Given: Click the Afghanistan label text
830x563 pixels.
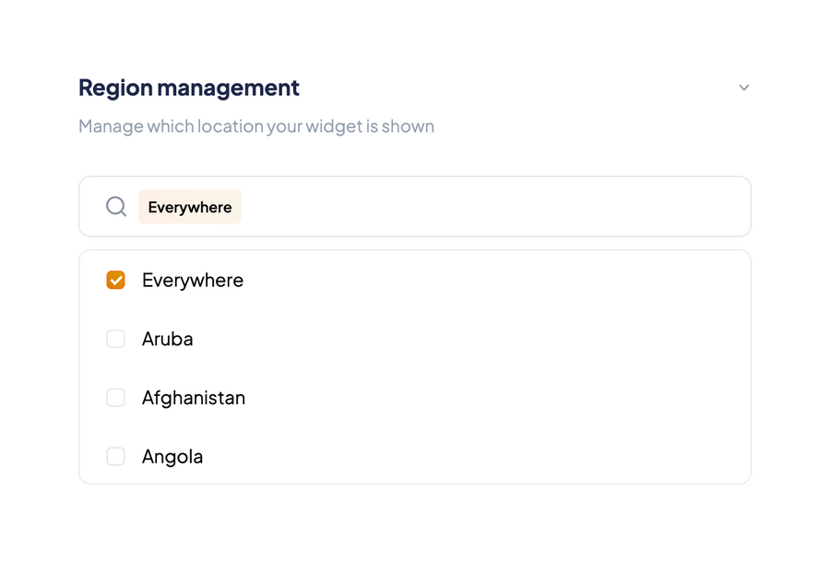Looking at the screenshot, I should 193,398.
